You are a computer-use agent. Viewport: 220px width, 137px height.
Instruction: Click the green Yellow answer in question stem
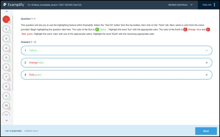click(x=103, y=29)
